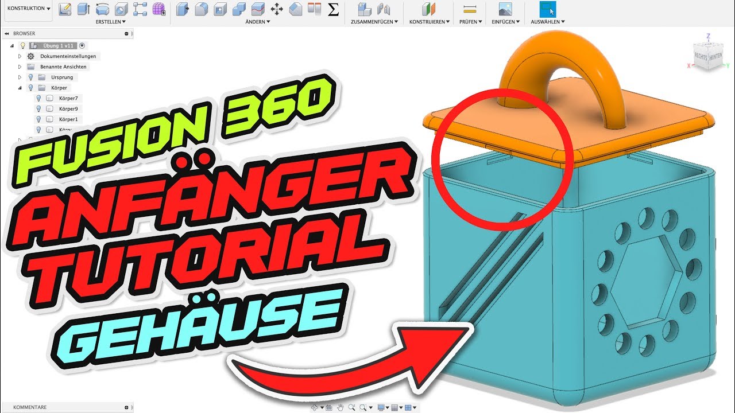Open the EINFÜGEN dropdown menu
735x413 pixels.
click(x=506, y=22)
